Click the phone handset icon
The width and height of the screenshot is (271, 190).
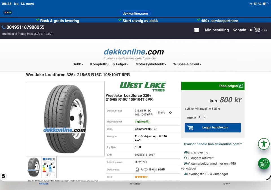click(3, 27)
